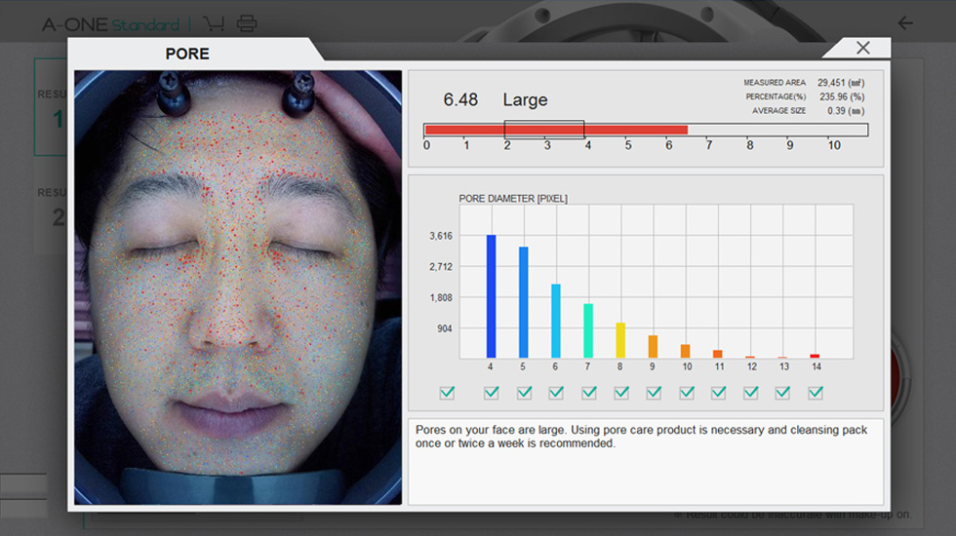Click the "Large" rating label
This screenshot has width=956, height=536.
click(525, 99)
